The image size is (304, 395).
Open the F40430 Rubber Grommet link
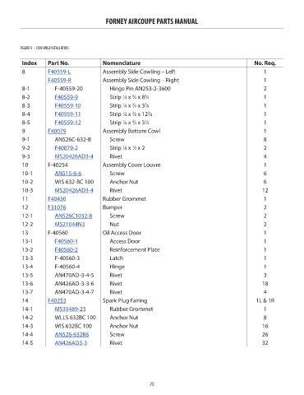pos(57,199)
